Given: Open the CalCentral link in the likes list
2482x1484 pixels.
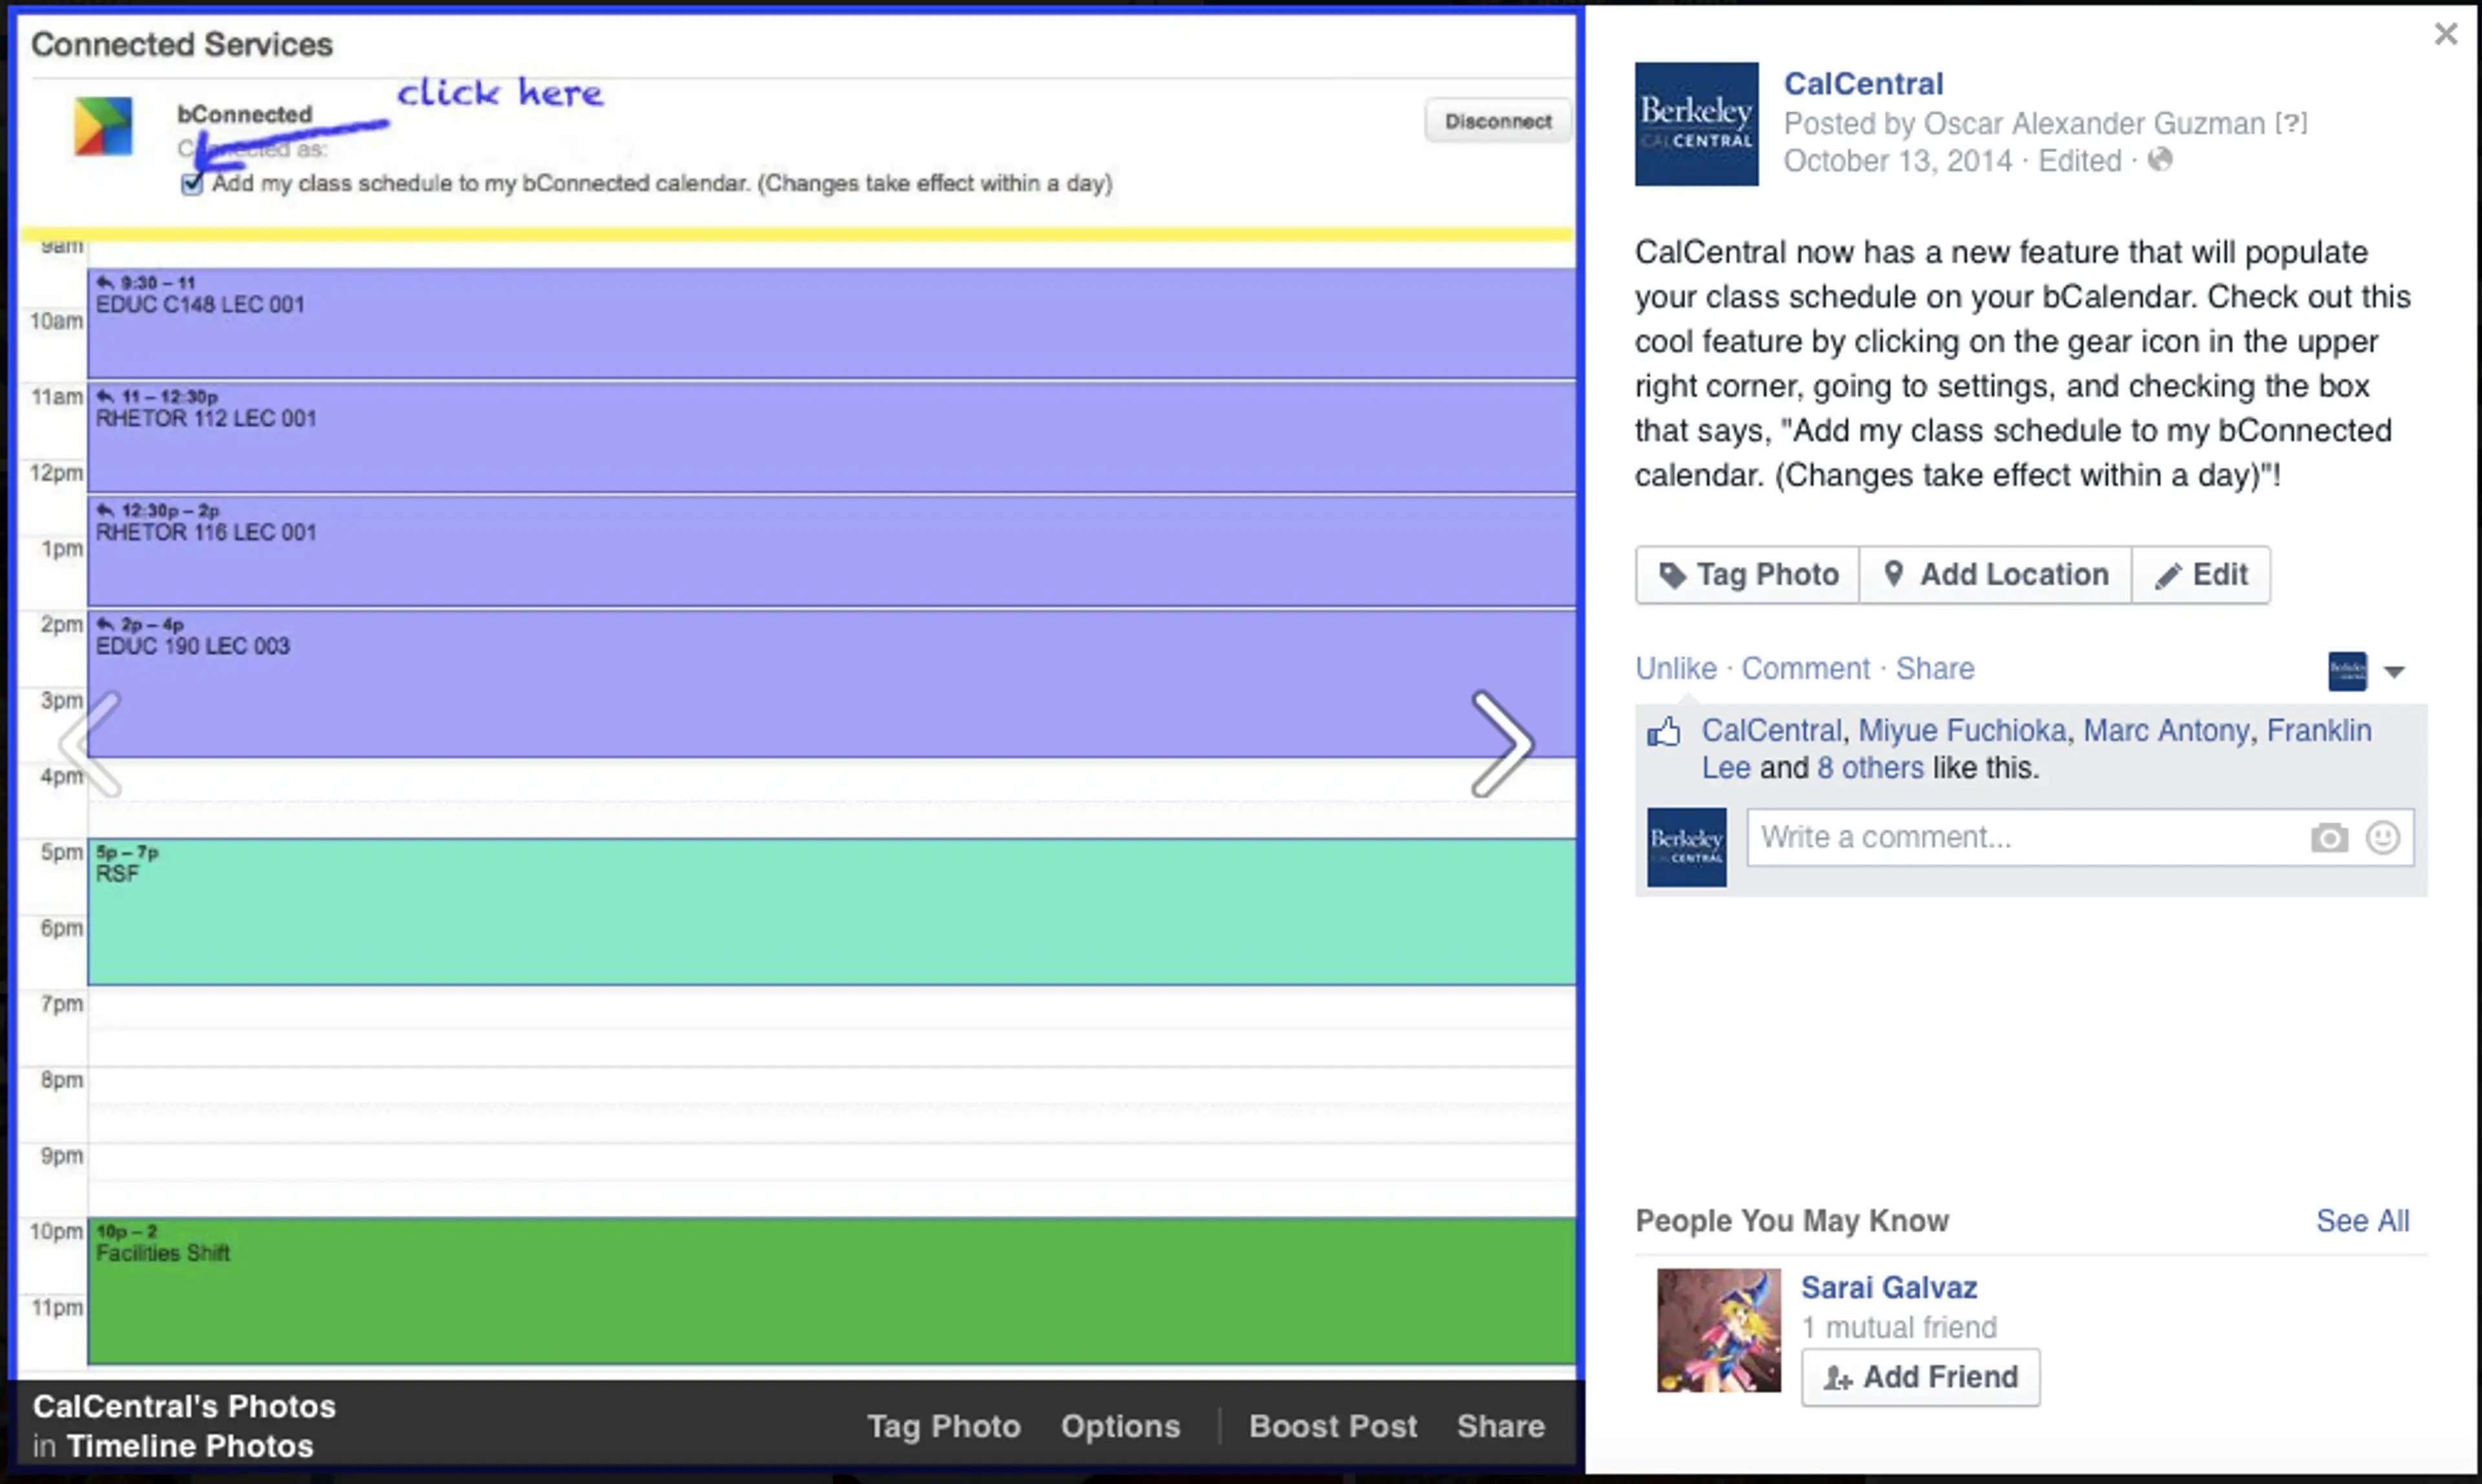Looking at the screenshot, I should coord(1771,731).
